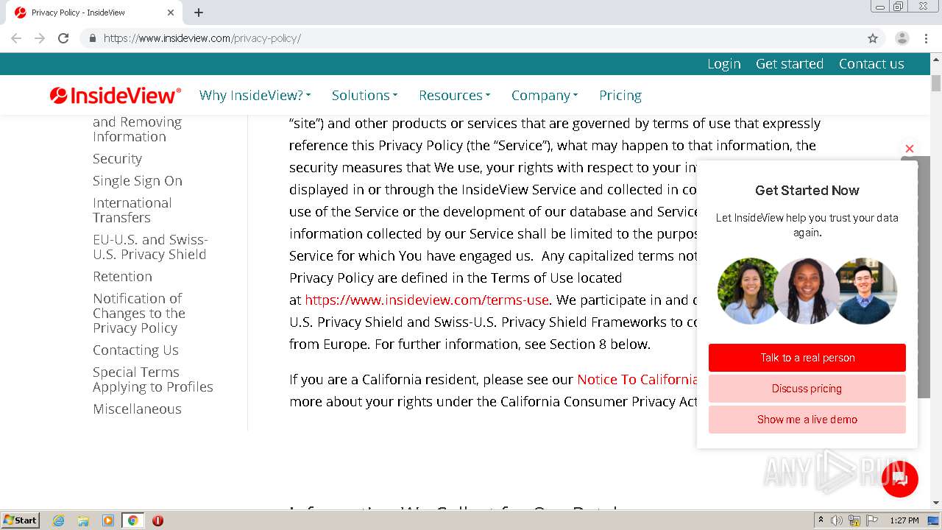Click the browser back arrow
The width and height of the screenshot is (942, 530).
pyautogui.click(x=16, y=38)
